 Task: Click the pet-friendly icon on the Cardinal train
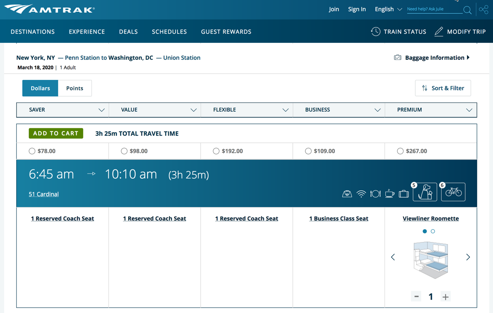pyautogui.click(x=425, y=192)
